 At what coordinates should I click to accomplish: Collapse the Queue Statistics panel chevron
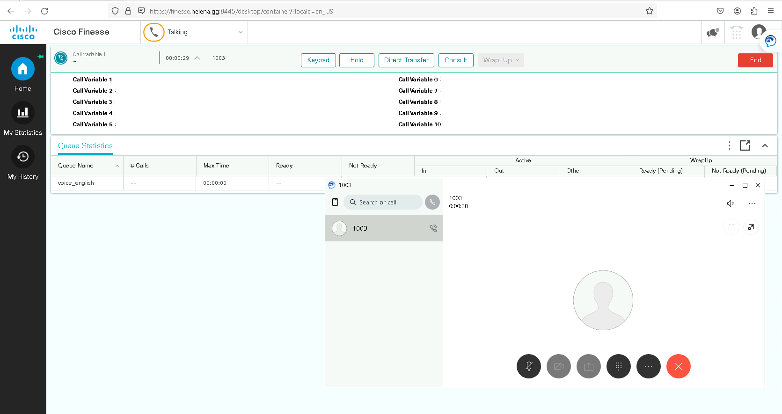[x=765, y=145]
